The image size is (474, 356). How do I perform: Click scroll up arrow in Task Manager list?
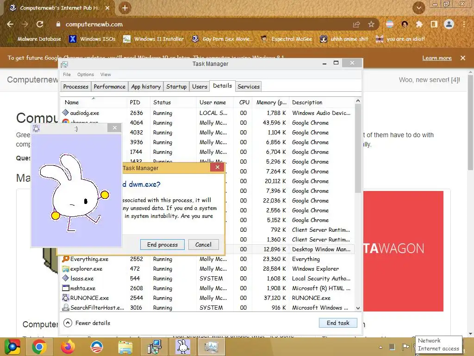(358, 101)
